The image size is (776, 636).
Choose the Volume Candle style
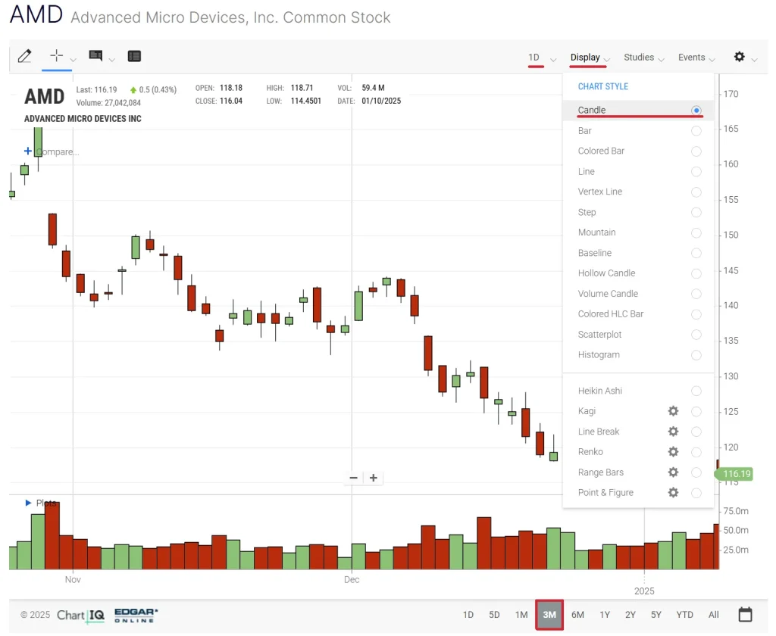(x=638, y=294)
